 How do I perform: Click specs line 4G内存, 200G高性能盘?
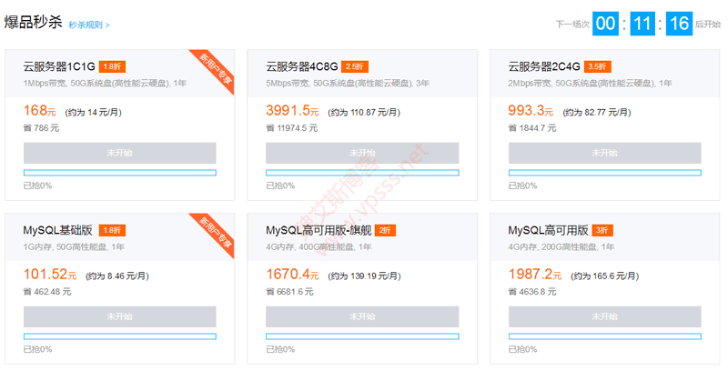pyautogui.click(x=561, y=247)
